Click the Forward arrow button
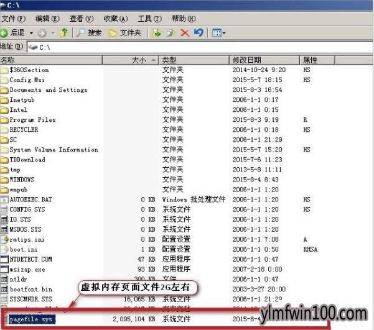 [42, 32]
